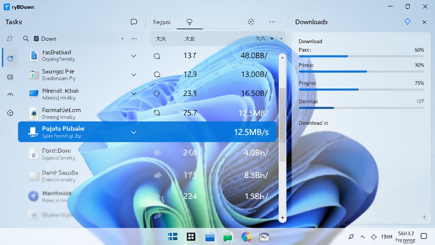Click the 16.50B/ speed value
435x245 pixels.
pos(254,93)
